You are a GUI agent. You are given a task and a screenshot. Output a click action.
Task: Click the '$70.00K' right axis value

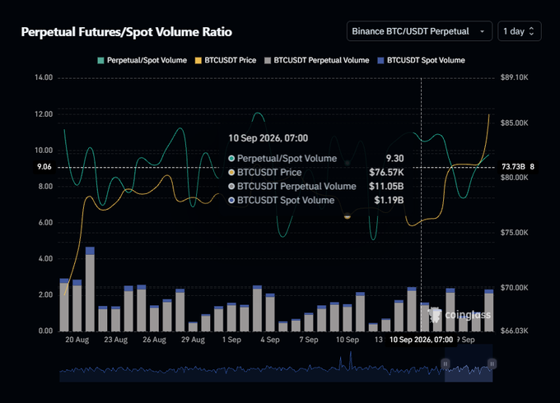[514, 288]
